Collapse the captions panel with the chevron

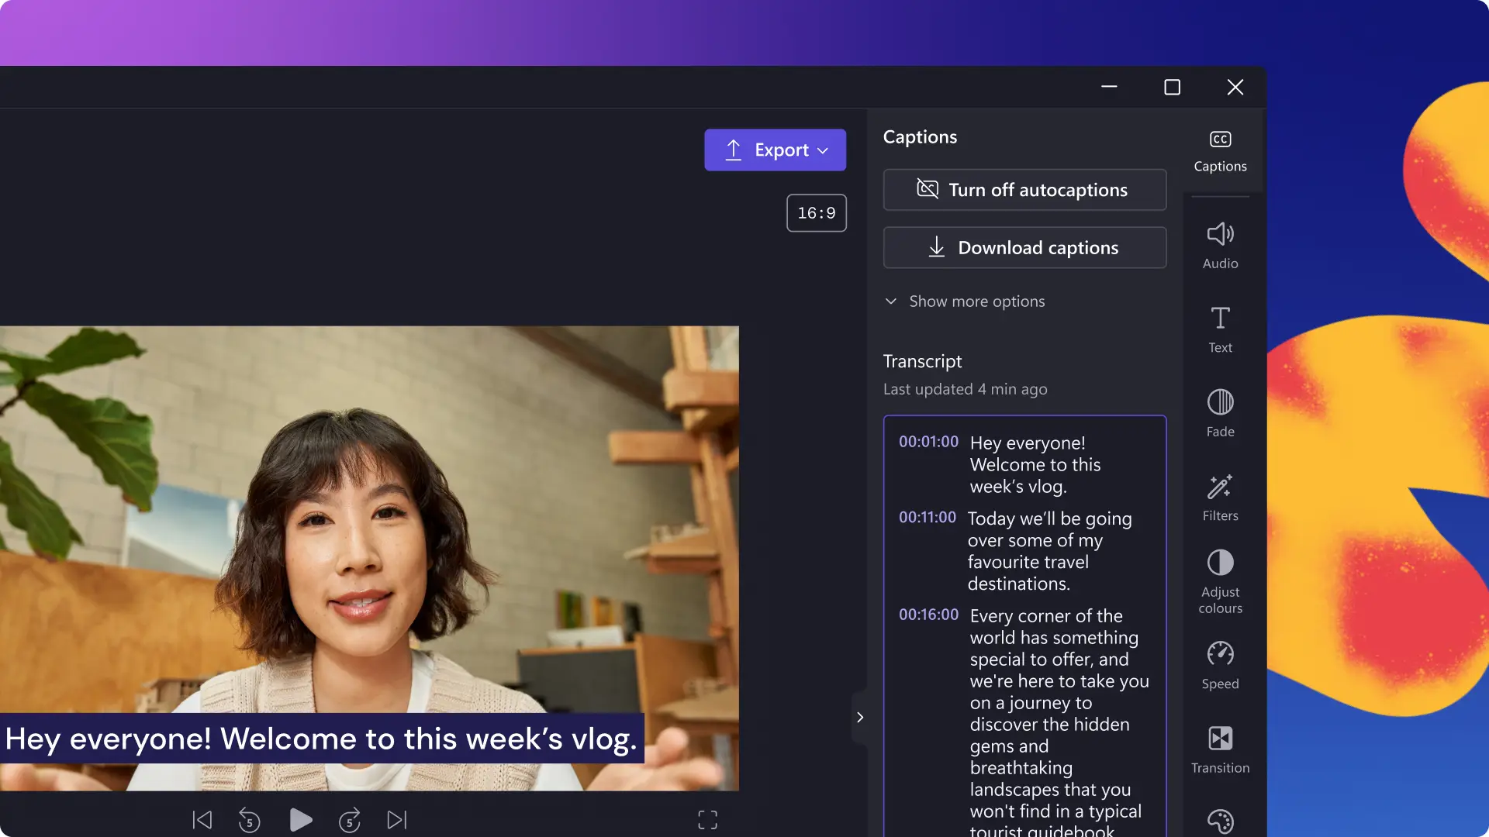point(859,717)
